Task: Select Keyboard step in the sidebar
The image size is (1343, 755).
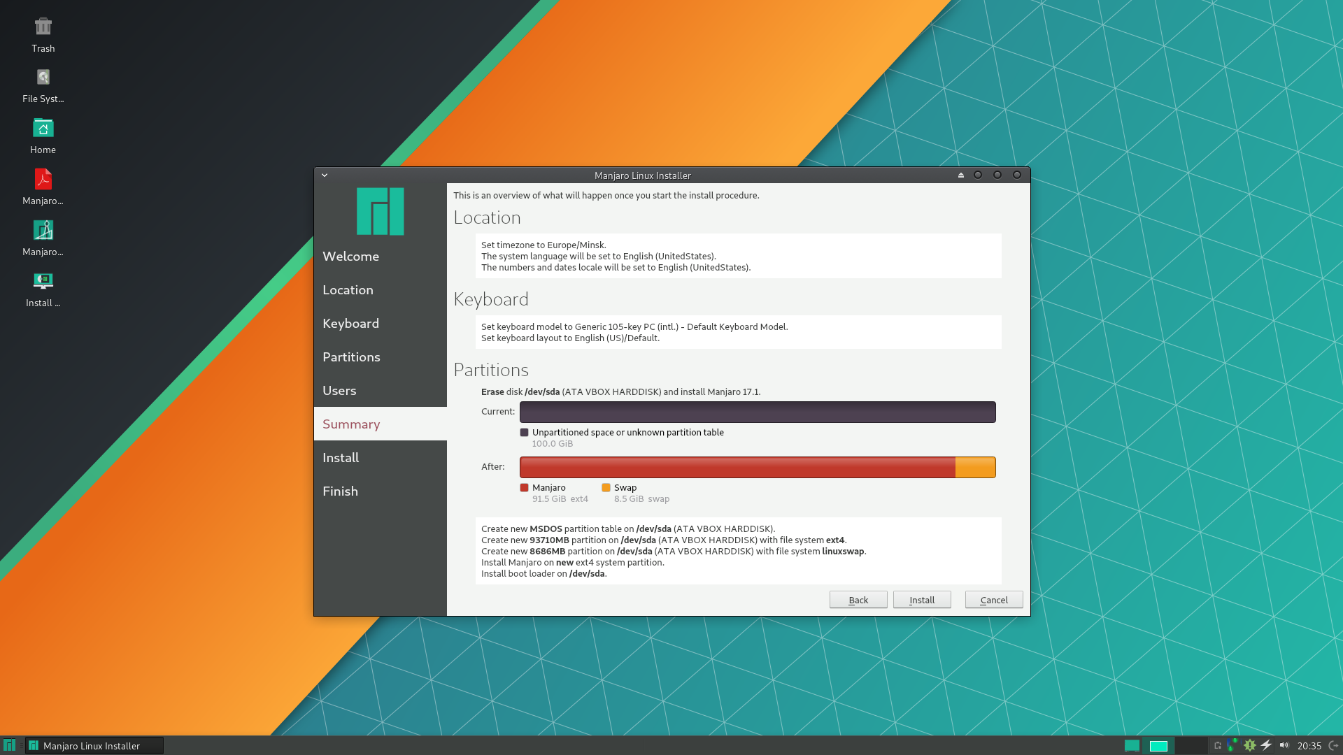Action: click(x=381, y=324)
